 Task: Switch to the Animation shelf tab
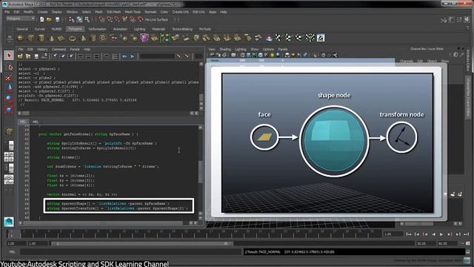tap(120, 30)
